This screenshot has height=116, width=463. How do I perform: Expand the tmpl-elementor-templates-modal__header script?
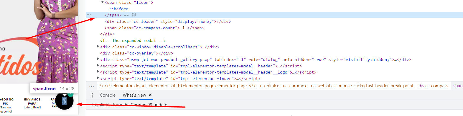tap(98, 66)
